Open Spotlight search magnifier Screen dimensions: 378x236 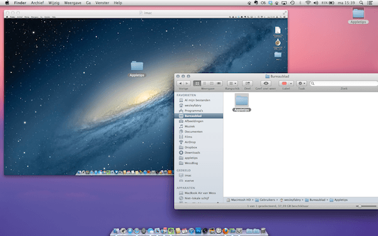[x=361, y=3]
